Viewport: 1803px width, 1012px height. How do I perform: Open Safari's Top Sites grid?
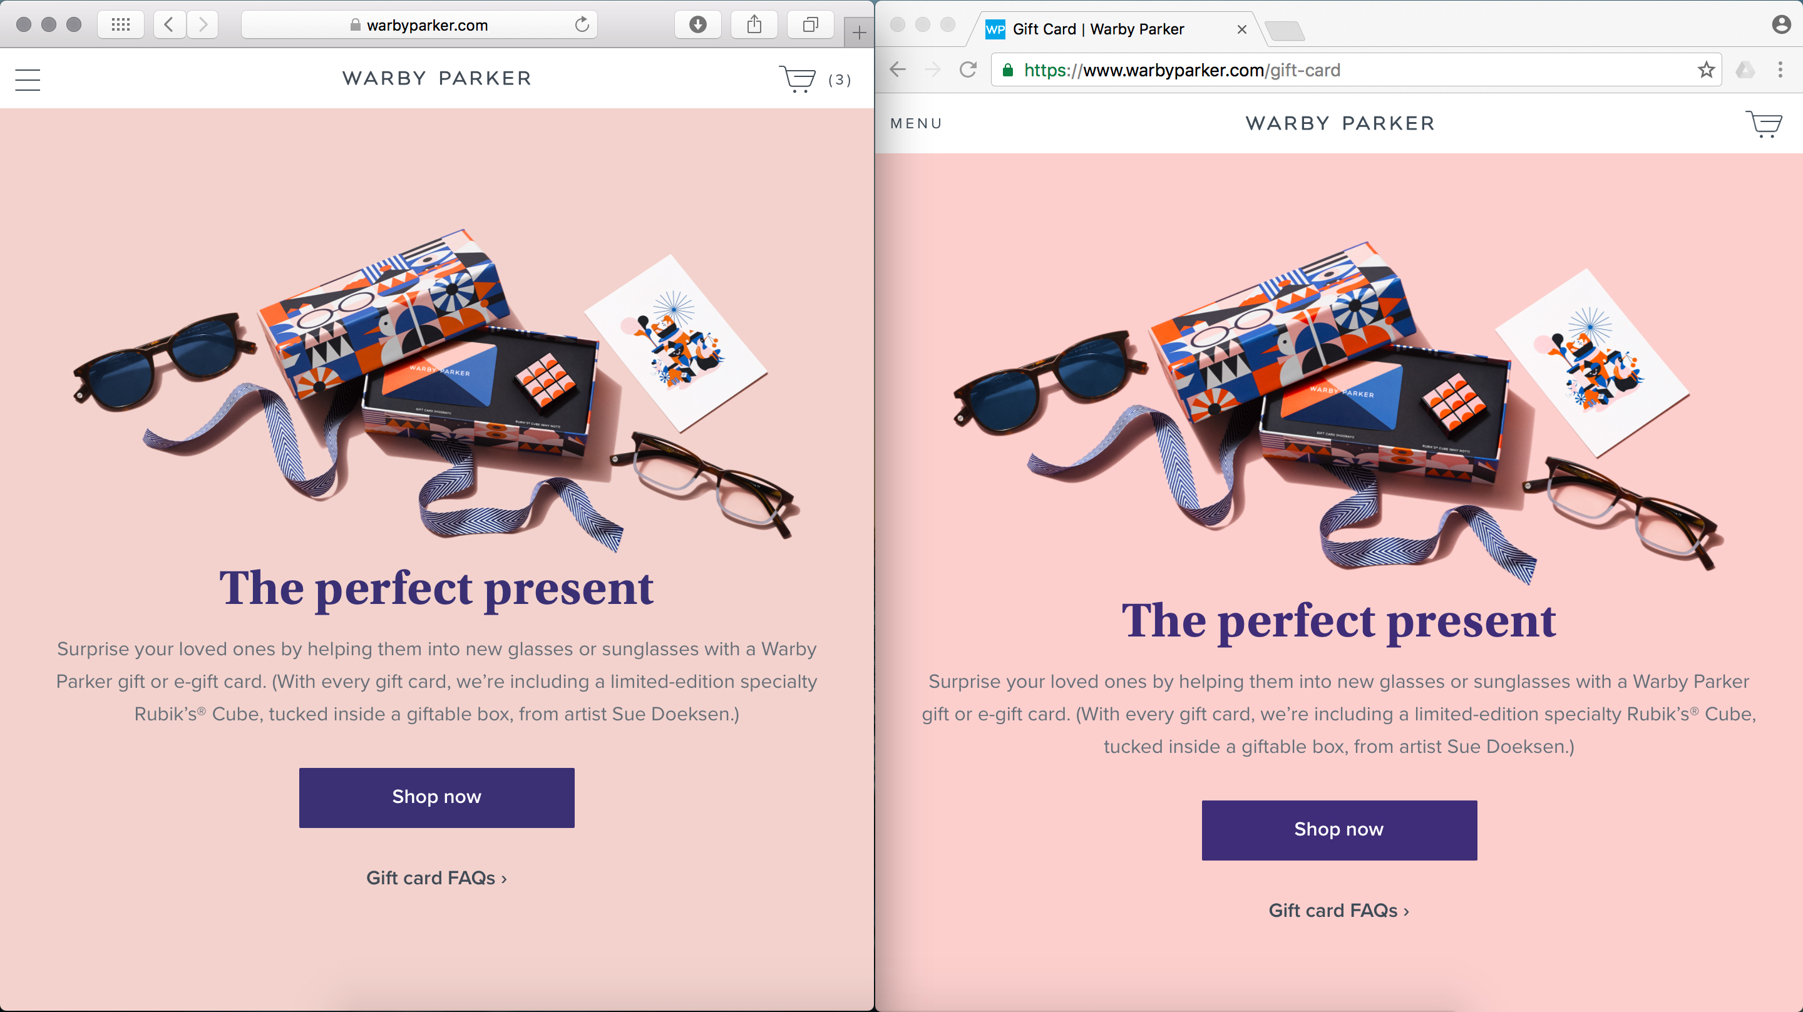(120, 25)
